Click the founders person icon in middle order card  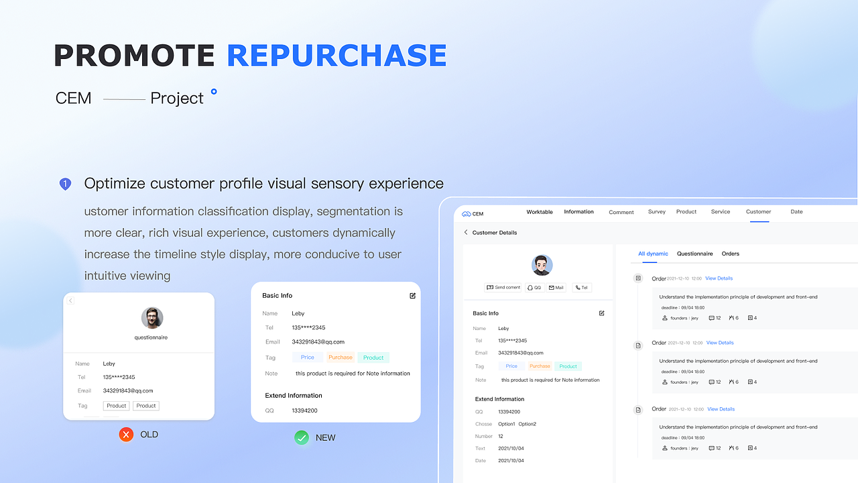(x=665, y=382)
